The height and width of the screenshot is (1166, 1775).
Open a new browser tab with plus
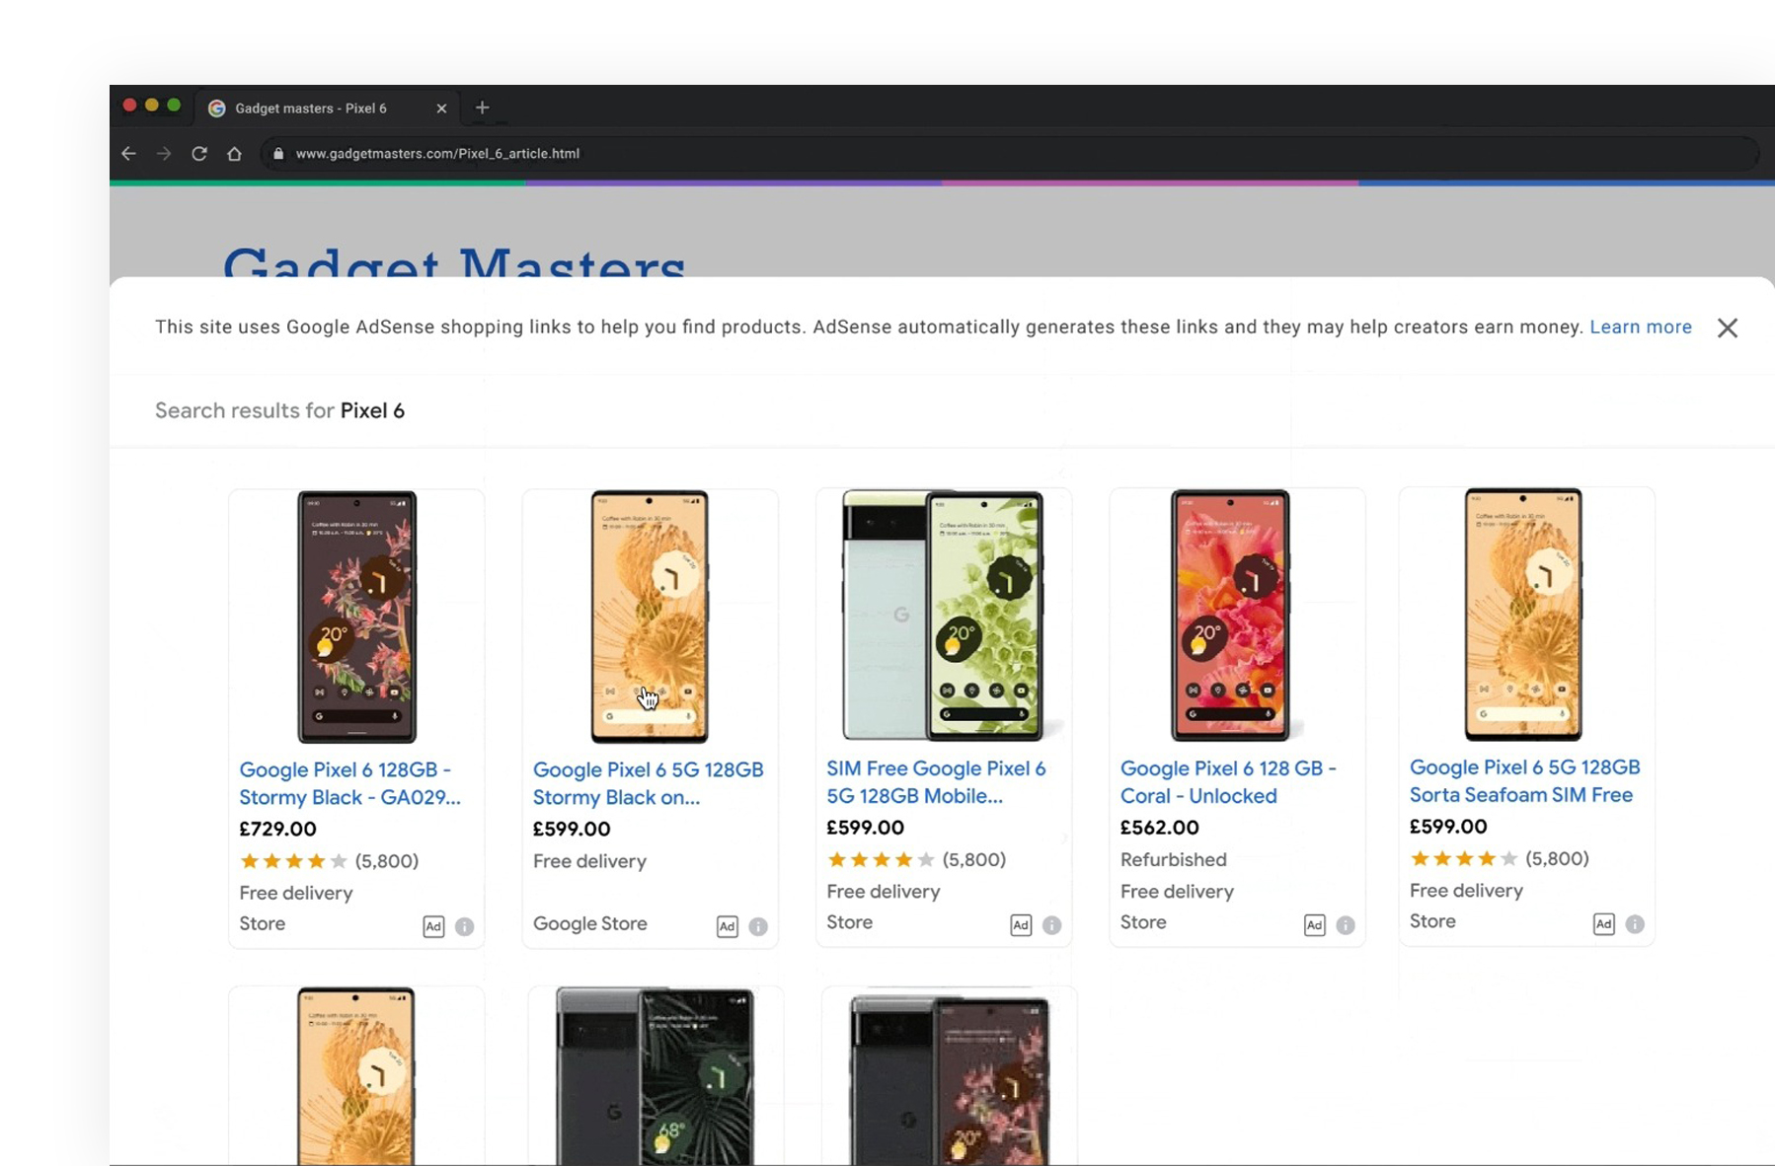pyautogui.click(x=482, y=108)
